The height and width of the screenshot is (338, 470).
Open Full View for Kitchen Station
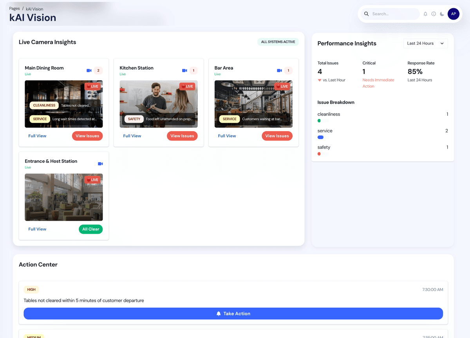pyautogui.click(x=132, y=136)
